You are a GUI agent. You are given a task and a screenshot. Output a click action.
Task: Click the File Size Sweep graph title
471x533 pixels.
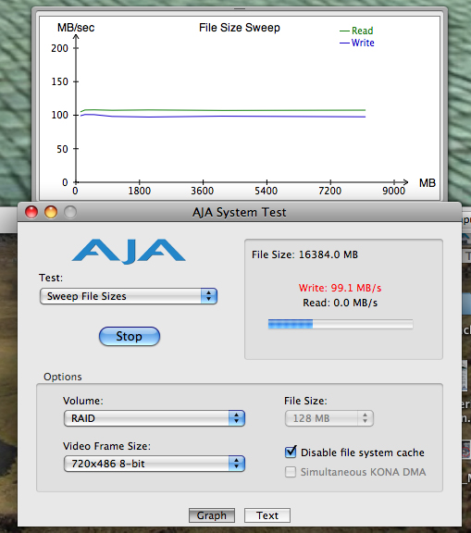point(240,28)
